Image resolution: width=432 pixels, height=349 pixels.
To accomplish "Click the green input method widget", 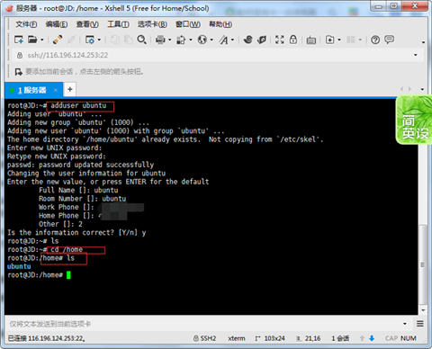I will pos(414,120).
